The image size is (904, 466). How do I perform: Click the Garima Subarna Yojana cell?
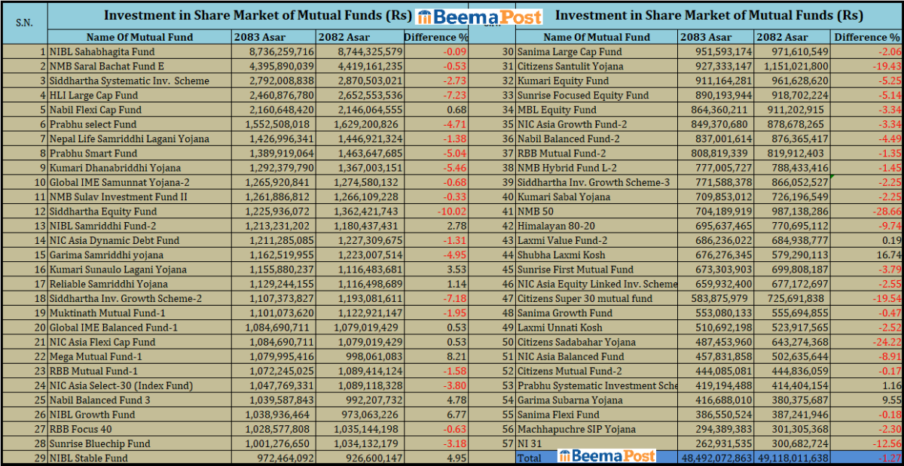[x=596, y=400]
